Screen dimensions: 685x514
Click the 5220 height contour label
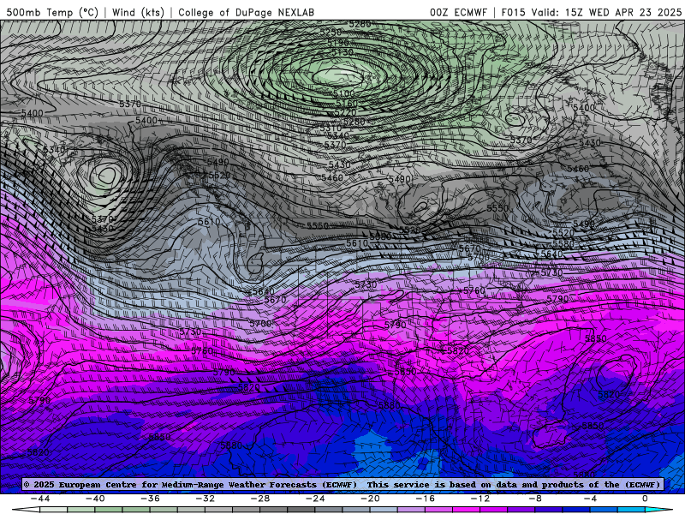pyautogui.click(x=345, y=113)
